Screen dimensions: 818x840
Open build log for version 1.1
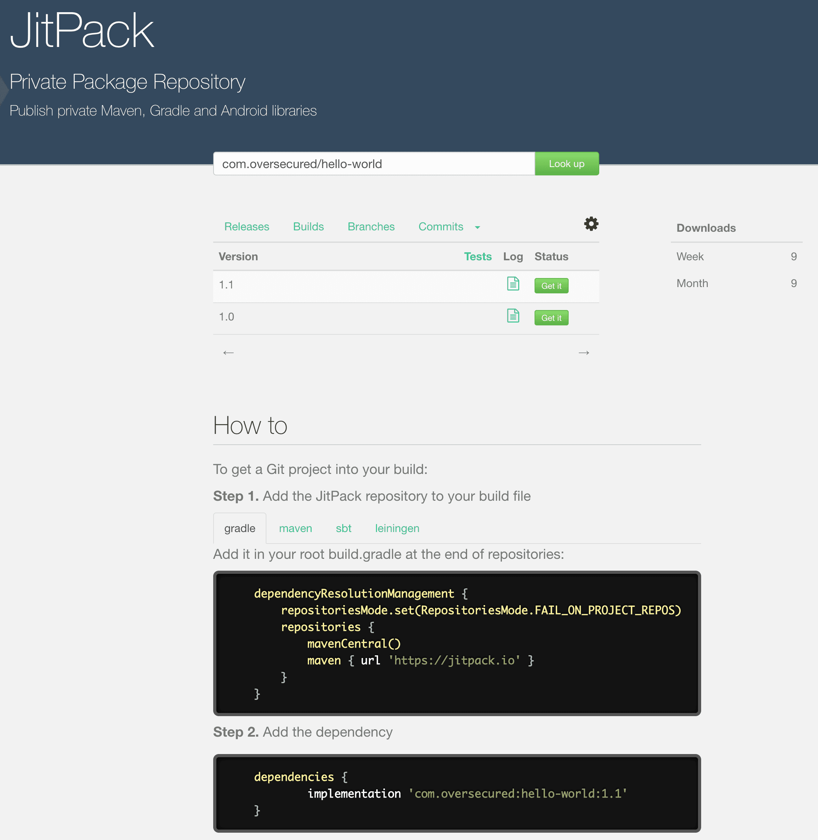[x=513, y=284]
